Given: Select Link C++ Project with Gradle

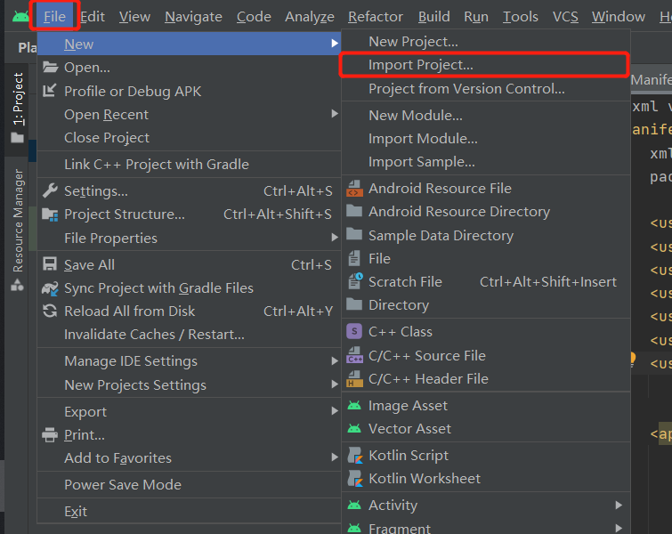Looking at the screenshot, I should coord(189,164).
